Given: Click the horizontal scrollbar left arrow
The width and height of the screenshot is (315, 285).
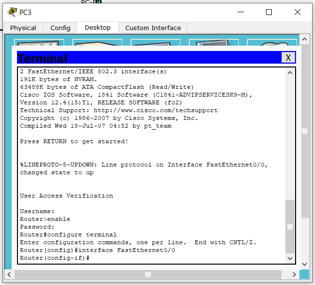Looking at the screenshot, I should (9, 274).
